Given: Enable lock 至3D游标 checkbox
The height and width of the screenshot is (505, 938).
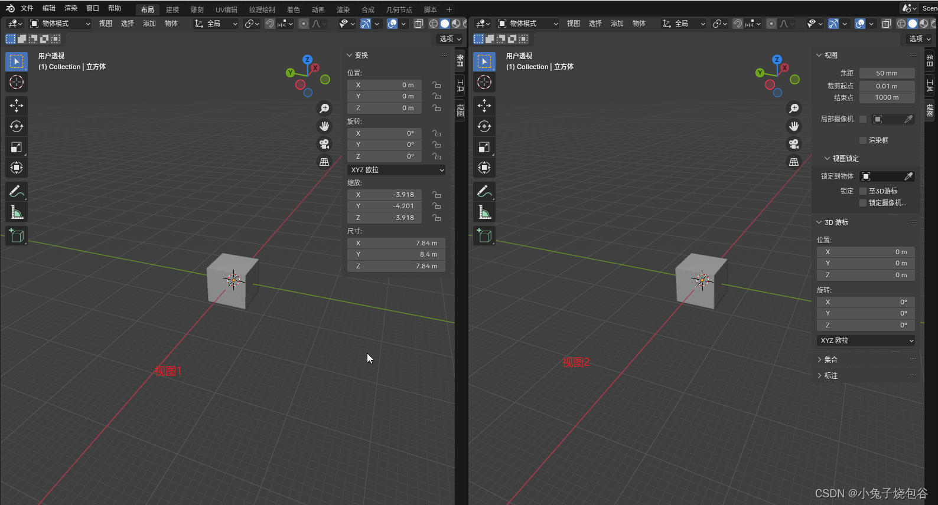Looking at the screenshot, I should tap(863, 191).
